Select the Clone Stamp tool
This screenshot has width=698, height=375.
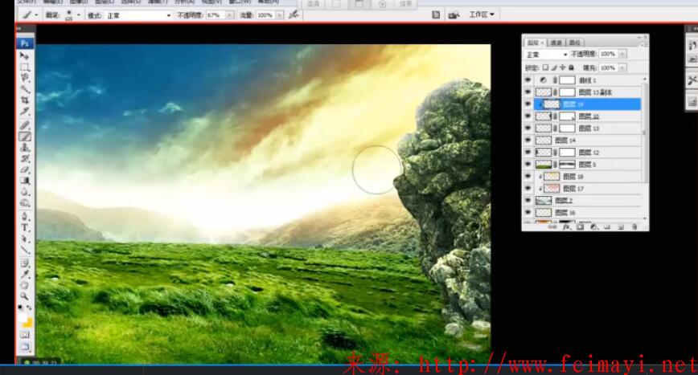(25, 148)
